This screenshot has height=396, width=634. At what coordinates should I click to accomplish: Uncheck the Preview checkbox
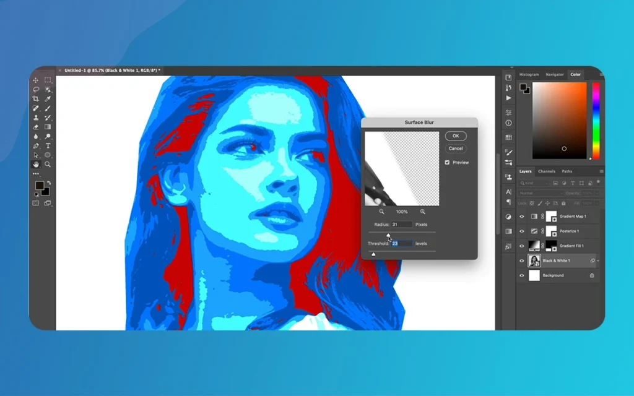click(x=447, y=163)
